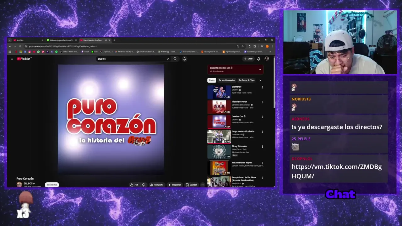
Task: Select the 'Todos' filter chip
Action: (212, 80)
